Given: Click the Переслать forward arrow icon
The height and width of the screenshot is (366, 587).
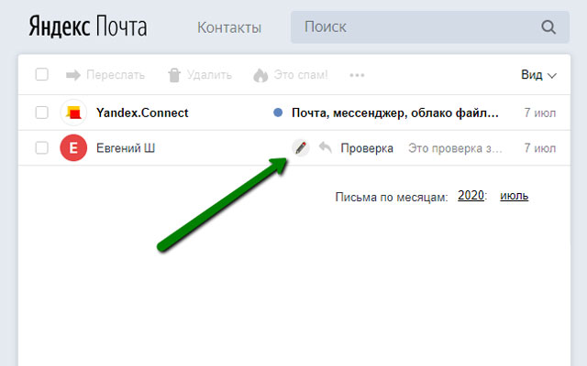Looking at the screenshot, I should tap(73, 75).
